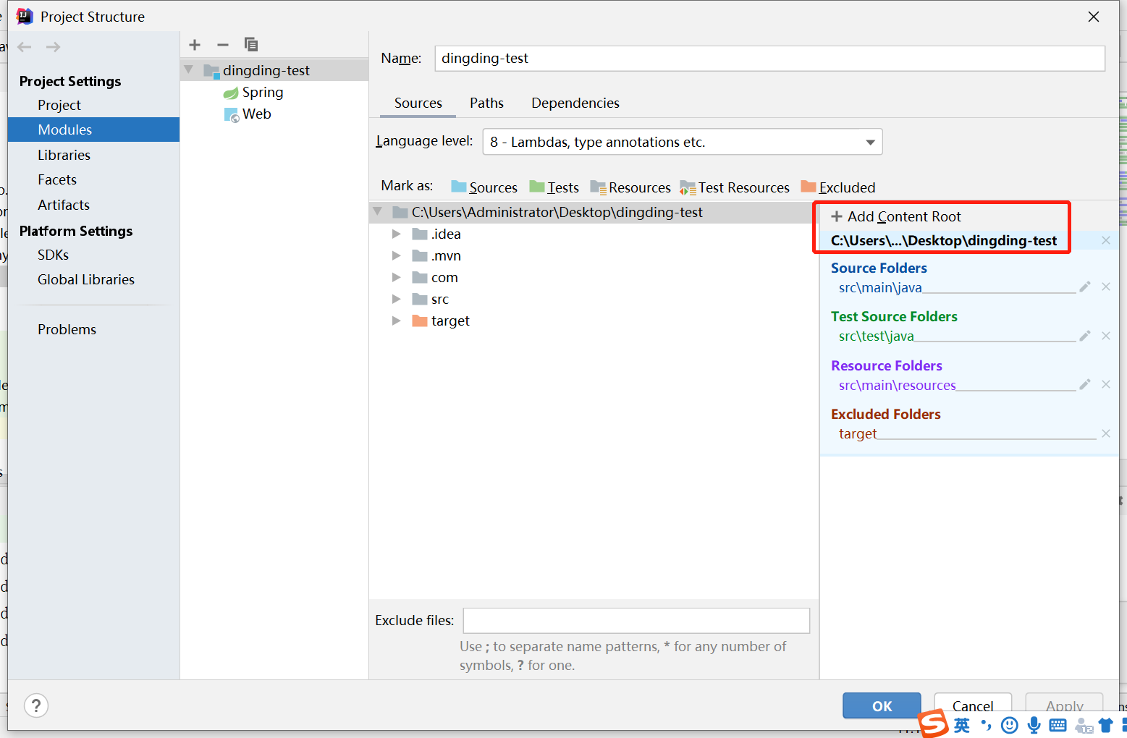Go back with the left arrow

(x=25, y=47)
